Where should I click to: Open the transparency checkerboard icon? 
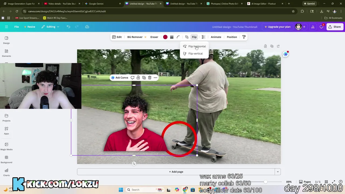coord(203,37)
